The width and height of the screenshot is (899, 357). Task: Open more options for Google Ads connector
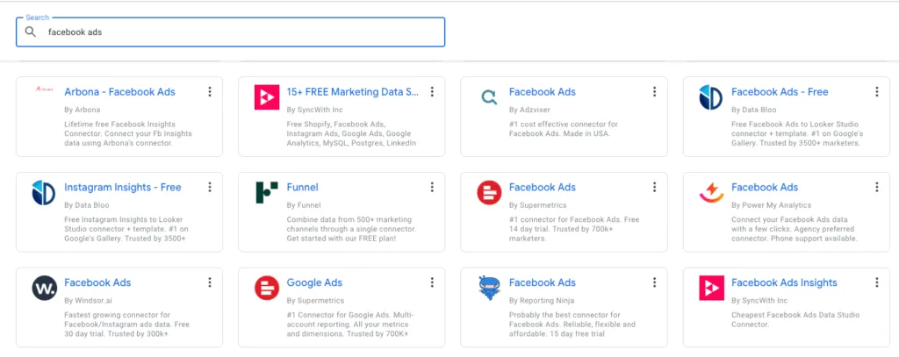coord(431,283)
